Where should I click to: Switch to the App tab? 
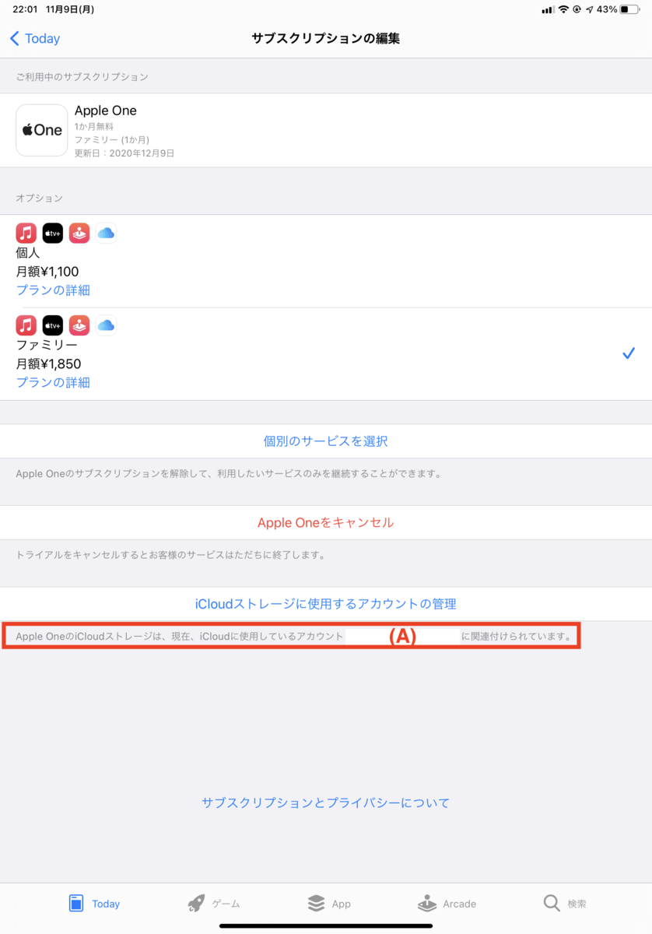[329, 904]
